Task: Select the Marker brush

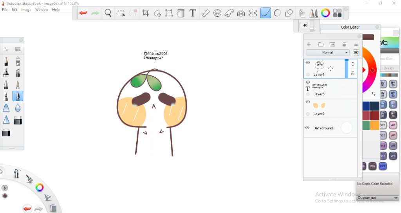Action: [x=6, y=73]
